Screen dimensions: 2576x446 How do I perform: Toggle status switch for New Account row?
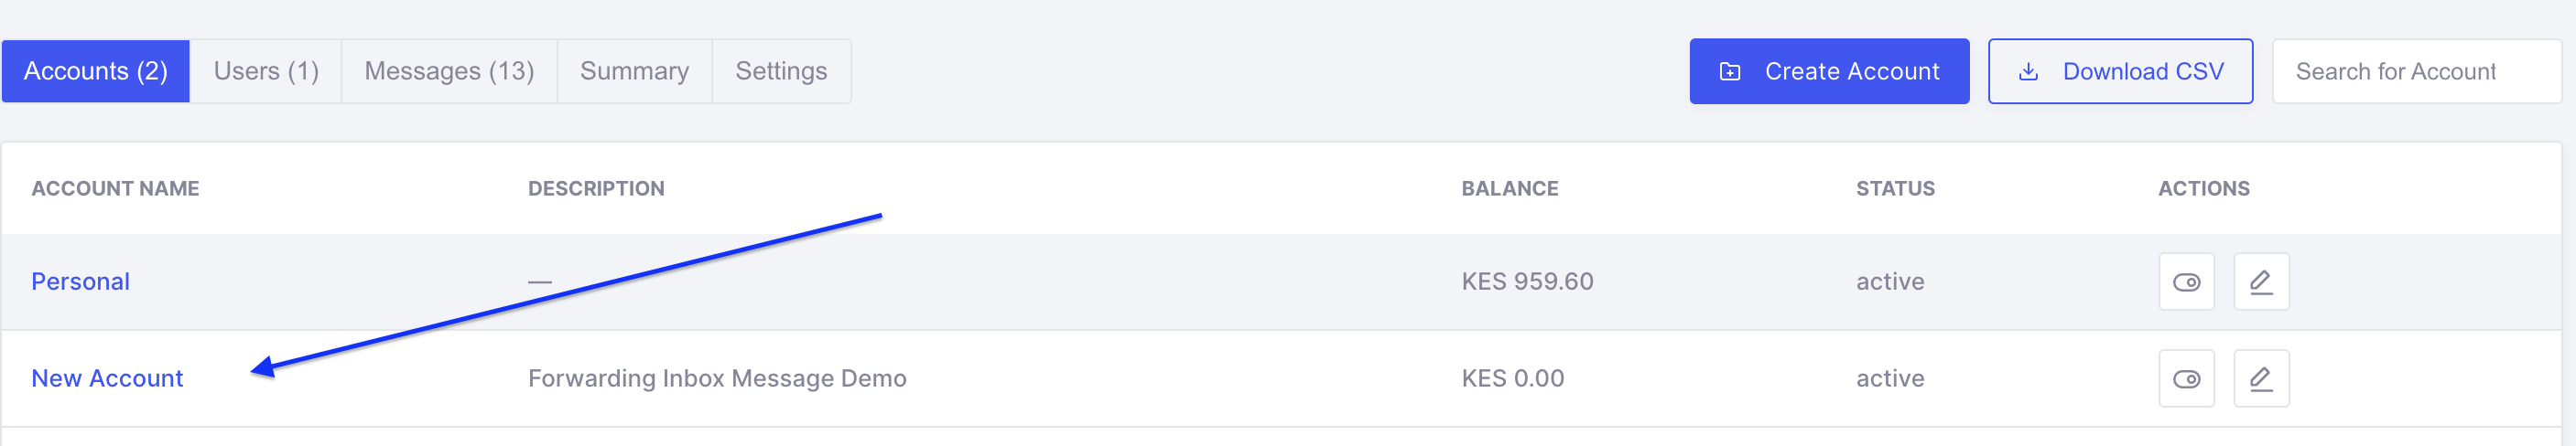pyautogui.click(x=2186, y=379)
